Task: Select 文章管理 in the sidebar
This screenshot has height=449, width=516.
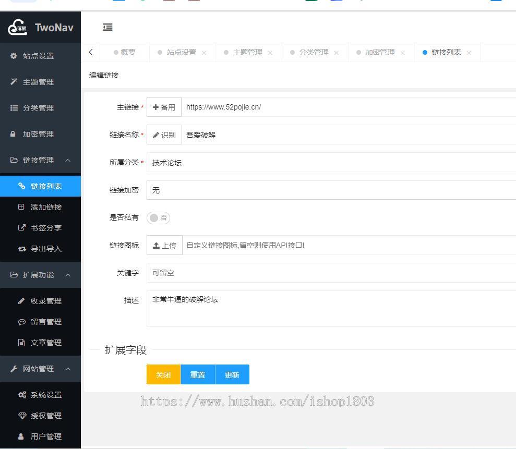Action: point(40,343)
